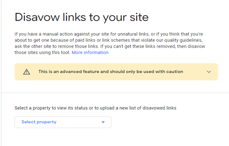
Task: Click the paragraph about unnatural links manual action
Action: click(110, 43)
